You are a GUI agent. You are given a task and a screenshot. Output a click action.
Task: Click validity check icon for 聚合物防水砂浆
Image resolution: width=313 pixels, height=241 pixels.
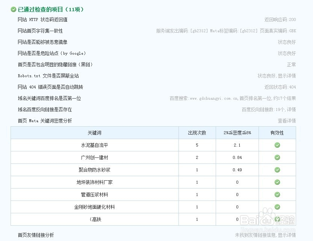[x=277, y=170]
